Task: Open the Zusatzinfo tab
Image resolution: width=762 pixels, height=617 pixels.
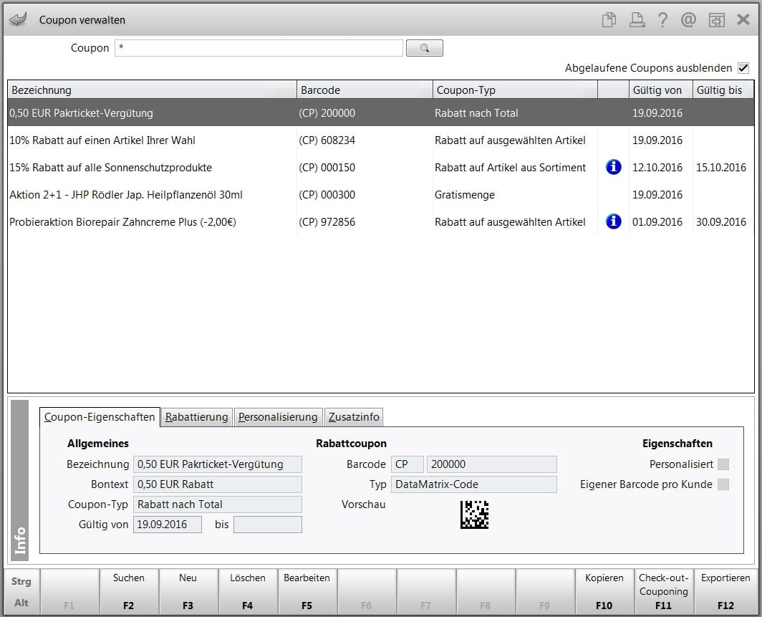Action: pyautogui.click(x=354, y=417)
